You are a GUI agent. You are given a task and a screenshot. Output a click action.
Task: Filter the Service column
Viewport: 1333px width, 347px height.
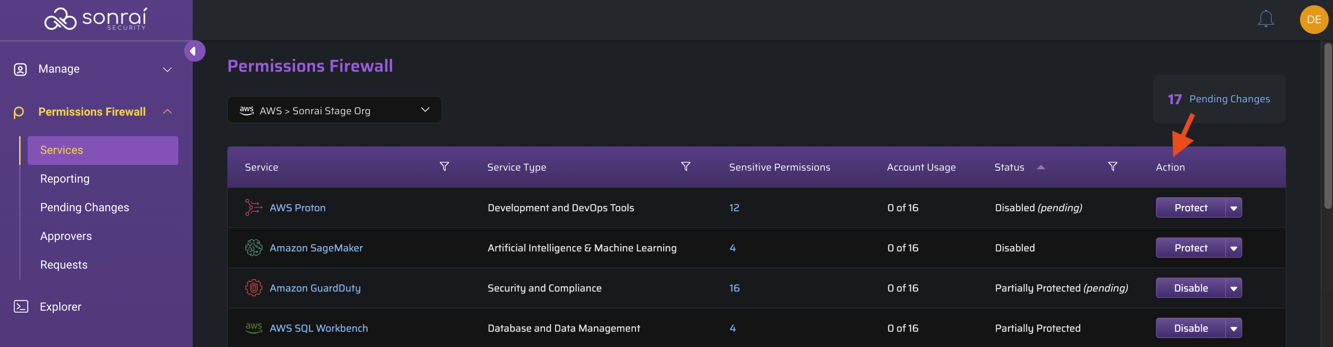click(444, 166)
